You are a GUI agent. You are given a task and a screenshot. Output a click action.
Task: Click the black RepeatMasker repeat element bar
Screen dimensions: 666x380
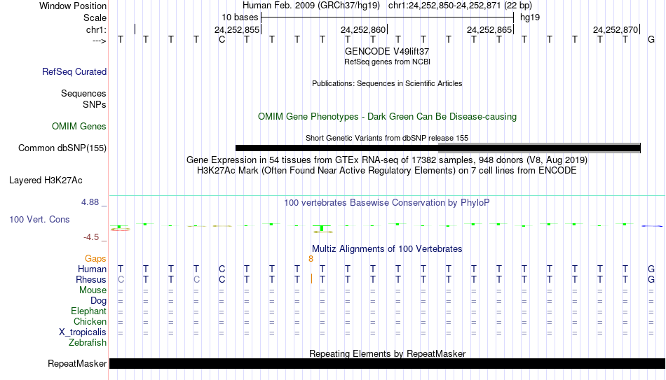[388, 363]
